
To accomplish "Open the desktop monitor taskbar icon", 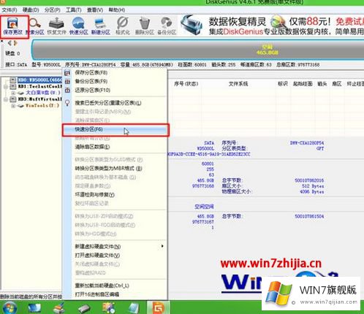I will tap(34, 308).
